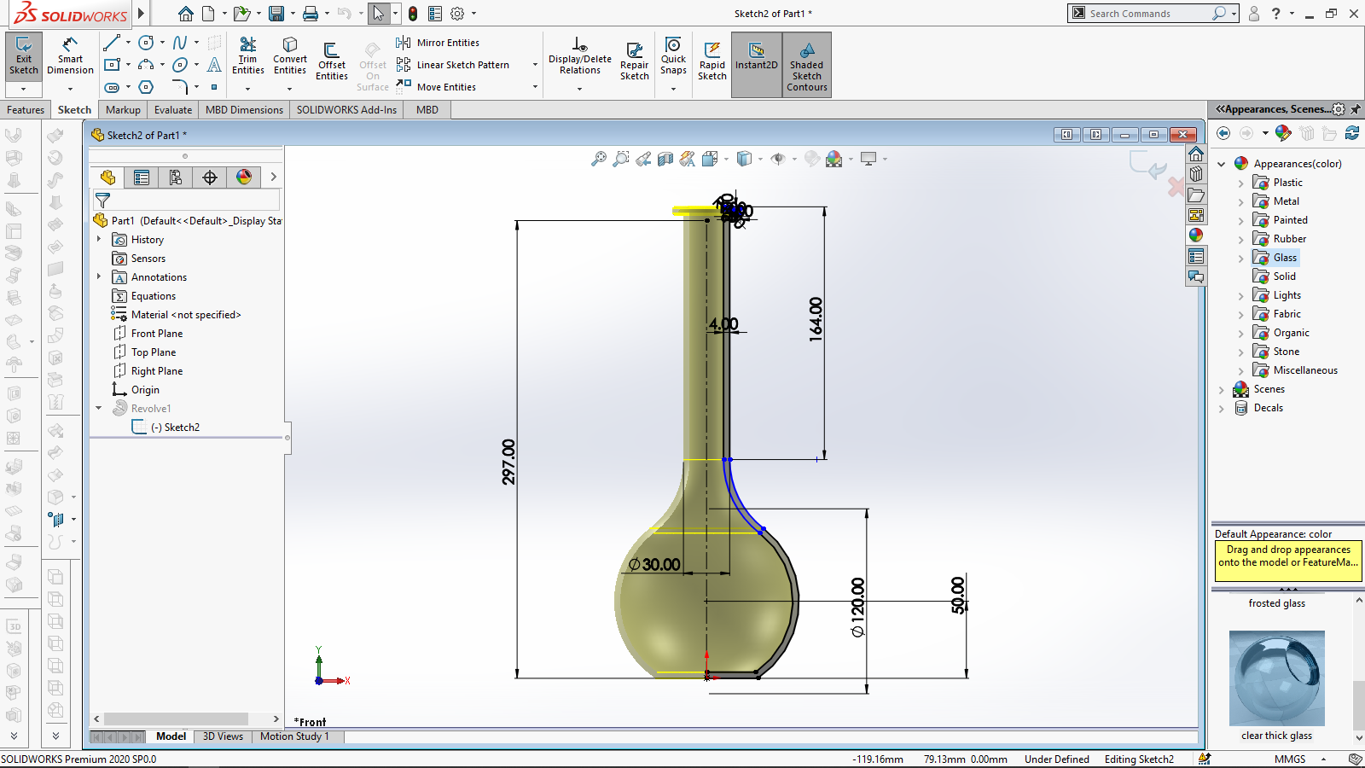1365x768 pixels.
Task: Select the Convert Entities tool
Action: [x=290, y=56]
